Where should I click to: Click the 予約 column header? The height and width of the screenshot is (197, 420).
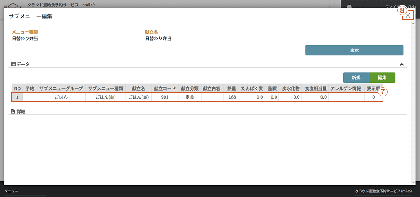30,88
